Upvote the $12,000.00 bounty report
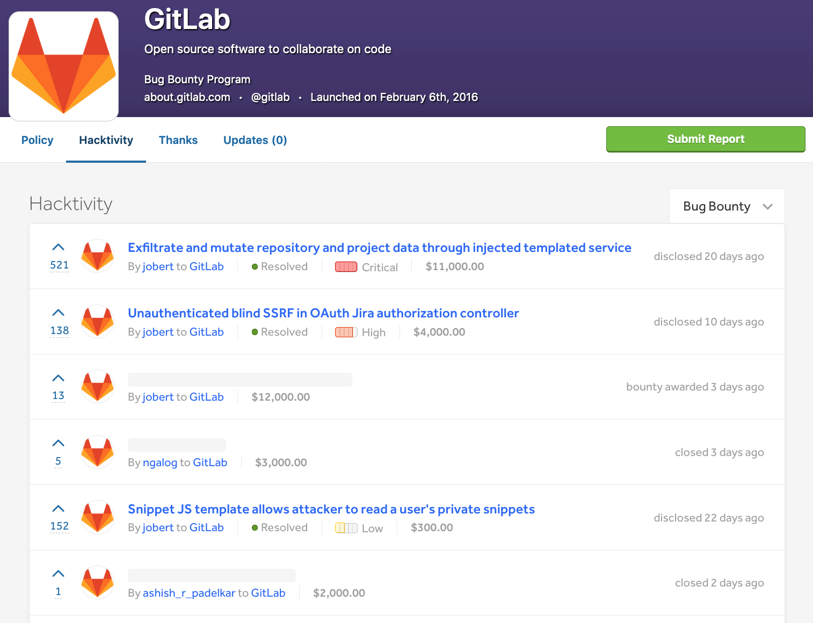Image resolution: width=813 pixels, height=623 pixels. 59,379
